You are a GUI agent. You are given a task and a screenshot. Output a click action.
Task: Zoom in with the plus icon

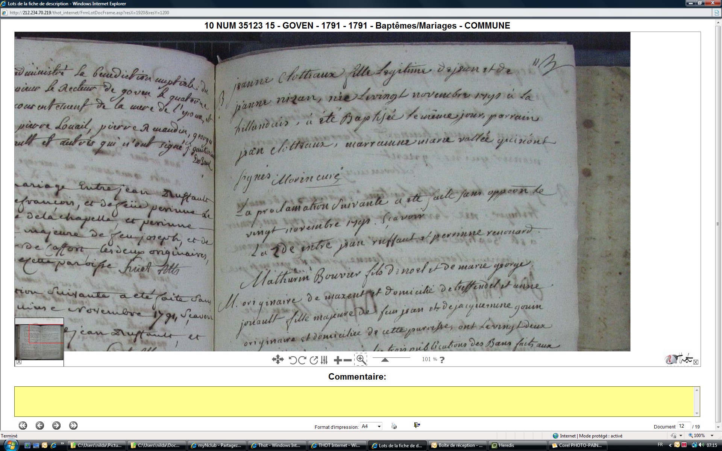(338, 360)
